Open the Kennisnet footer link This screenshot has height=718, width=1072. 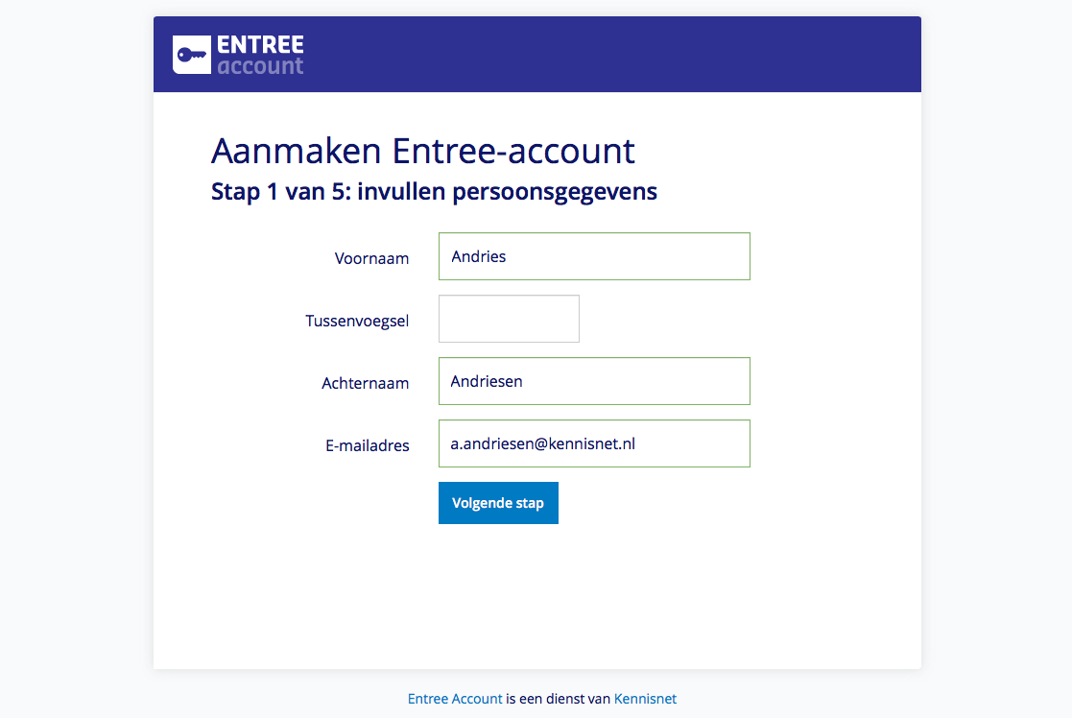tap(645, 699)
